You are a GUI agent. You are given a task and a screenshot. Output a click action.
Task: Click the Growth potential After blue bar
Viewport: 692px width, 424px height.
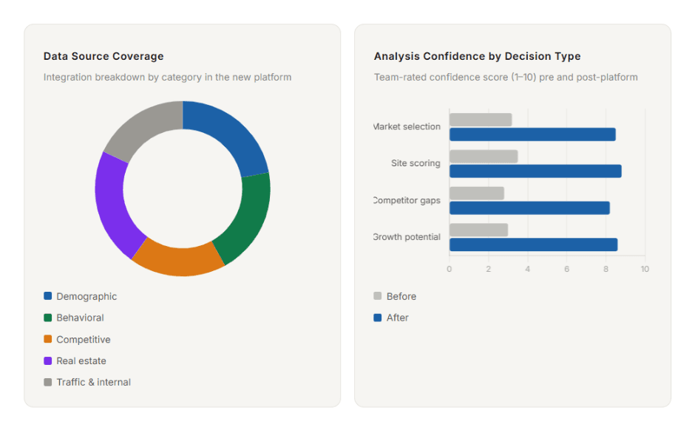click(534, 245)
